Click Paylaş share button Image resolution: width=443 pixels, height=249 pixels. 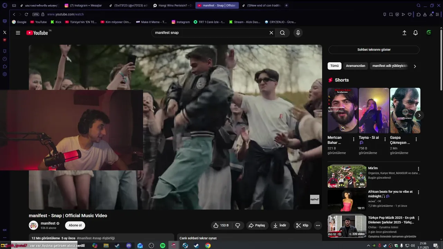pos(257,225)
